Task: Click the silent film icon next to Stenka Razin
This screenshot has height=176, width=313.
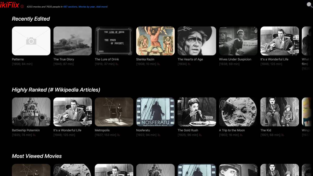Action: point(159,64)
